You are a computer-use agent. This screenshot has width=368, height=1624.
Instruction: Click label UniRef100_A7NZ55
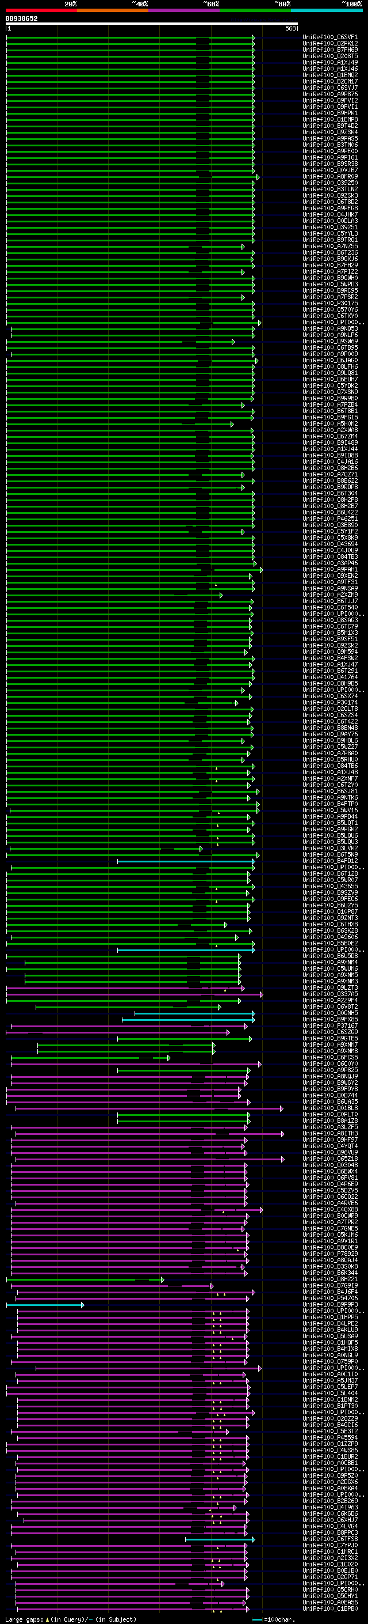[x=330, y=246]
